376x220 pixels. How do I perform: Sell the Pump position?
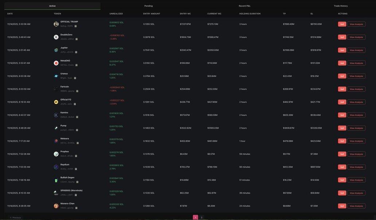click(342, 128)
